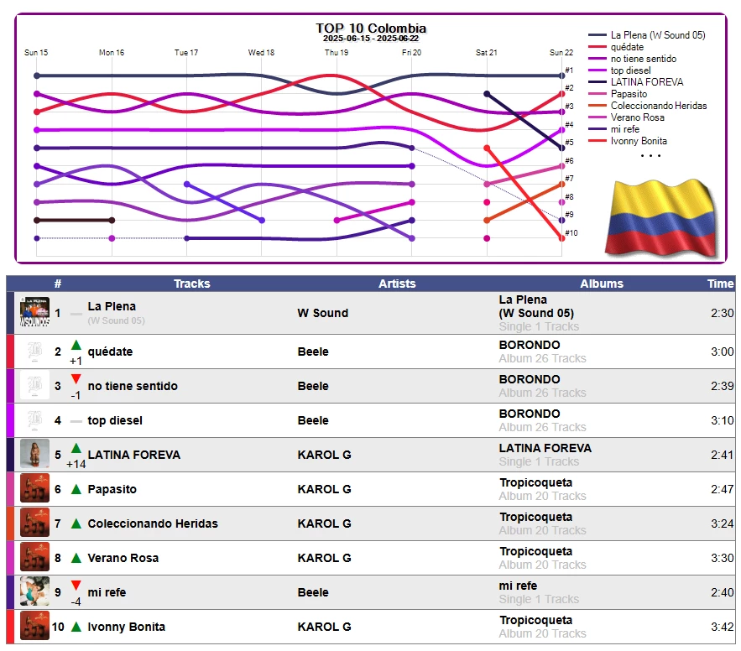Open track title no tiene sentido
Screen dimensions: 741x651
click(x=133, y=386)
